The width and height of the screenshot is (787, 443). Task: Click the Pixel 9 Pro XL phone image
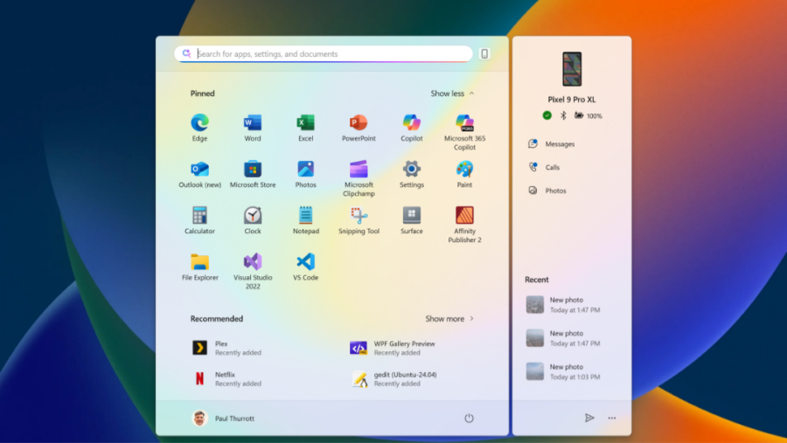tap(572, 69)
